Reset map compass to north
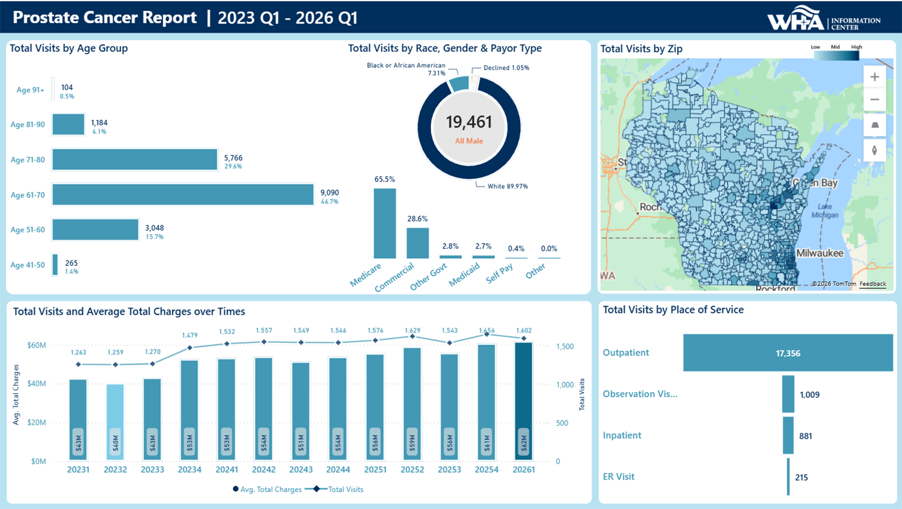Viewport: 902px width, 509px height. point(874,150)
